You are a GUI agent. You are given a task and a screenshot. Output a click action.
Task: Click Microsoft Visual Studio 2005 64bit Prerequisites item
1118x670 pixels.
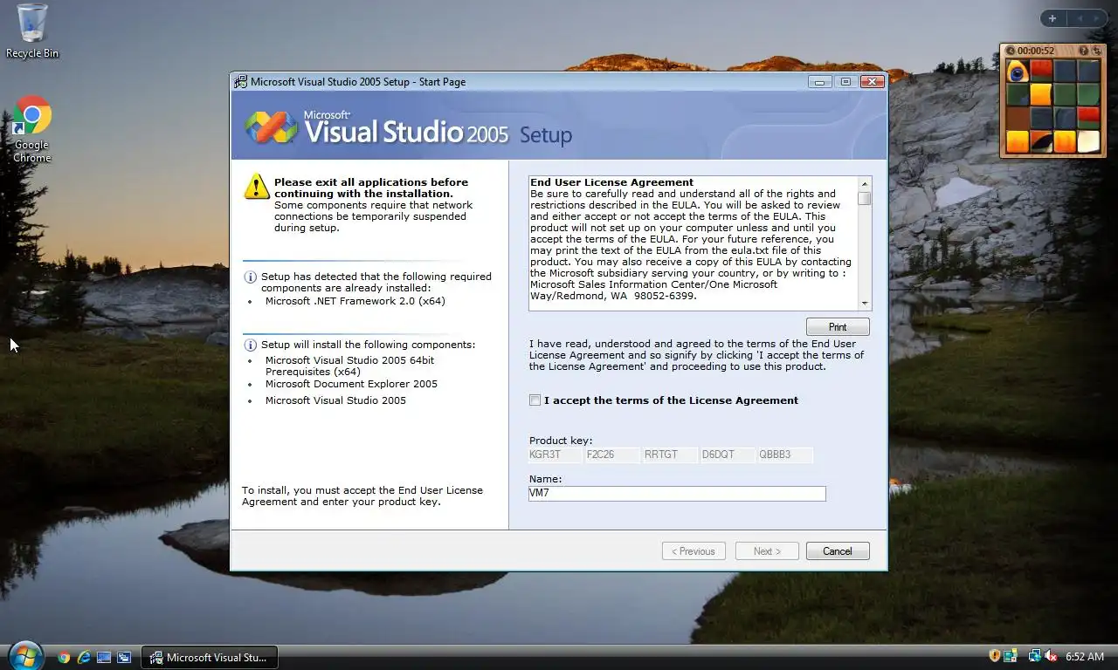349,366
